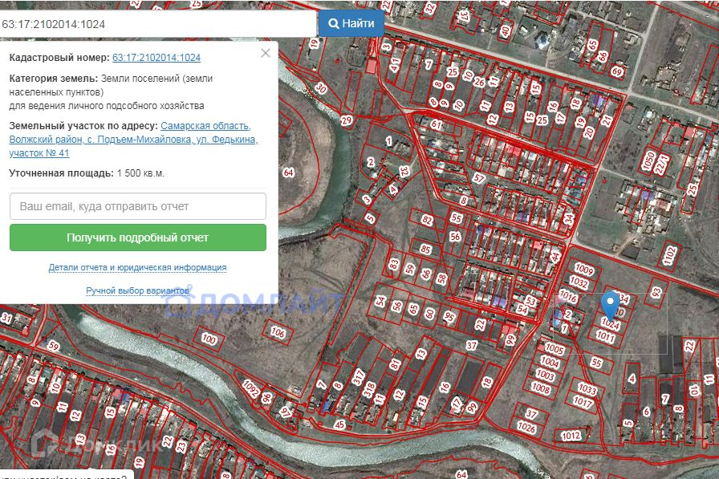Select parcel labeled 1009 on map
Screen dimensions: 719x479
[x=584, y=270]
